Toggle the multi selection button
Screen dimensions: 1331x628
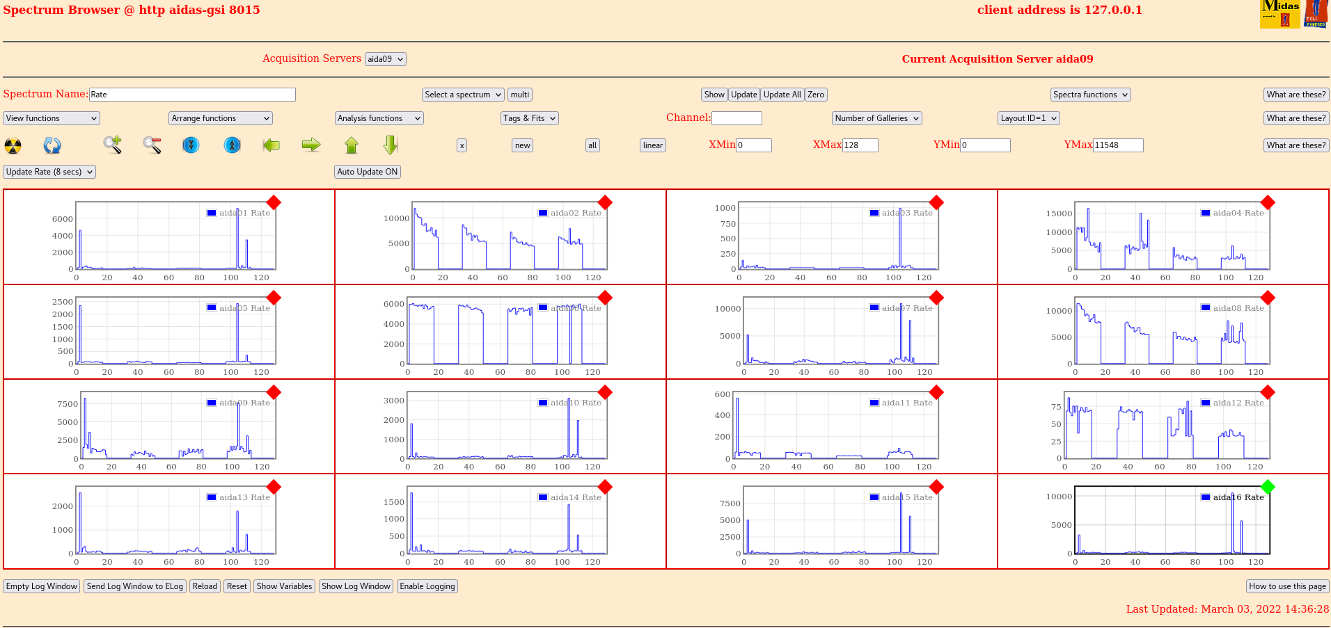point(520,95)
